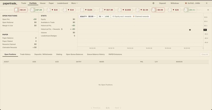Click the 1 / 1 page indicator
212x110 pixels.
point(108,108)
